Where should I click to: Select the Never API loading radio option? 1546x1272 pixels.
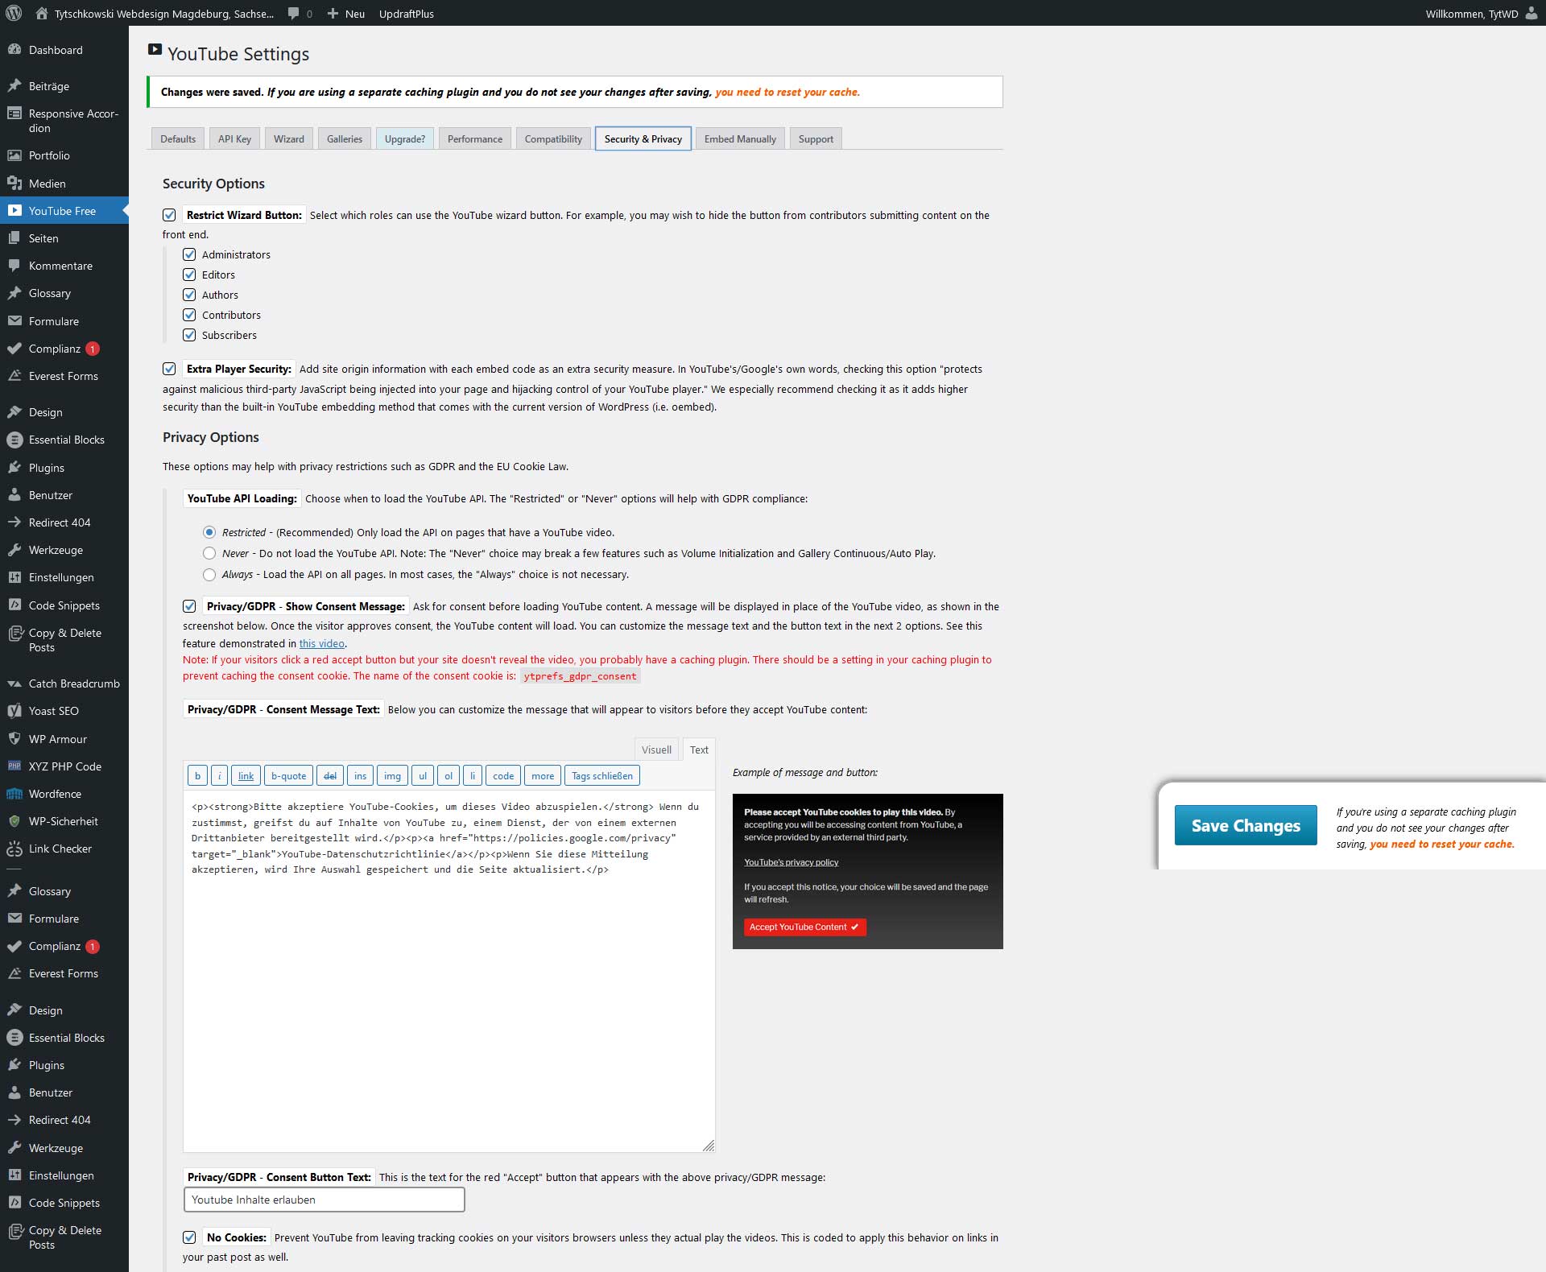point(209,553)
